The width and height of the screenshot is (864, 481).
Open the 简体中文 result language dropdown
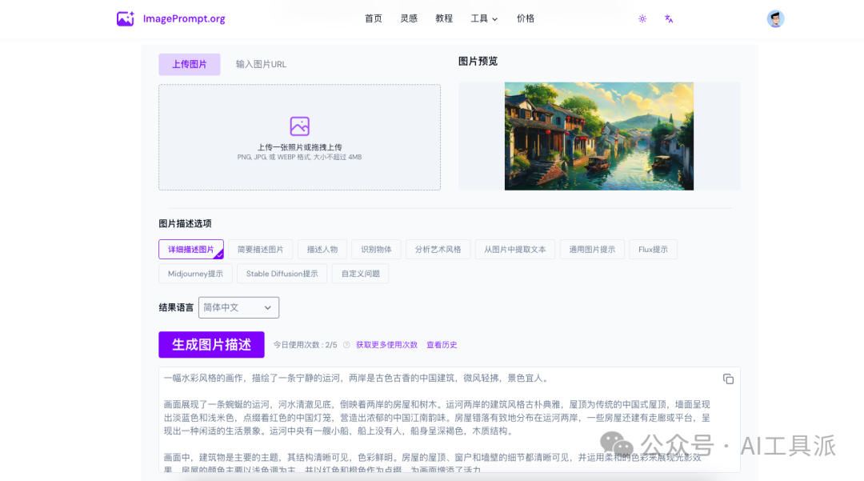coord(238,307)
